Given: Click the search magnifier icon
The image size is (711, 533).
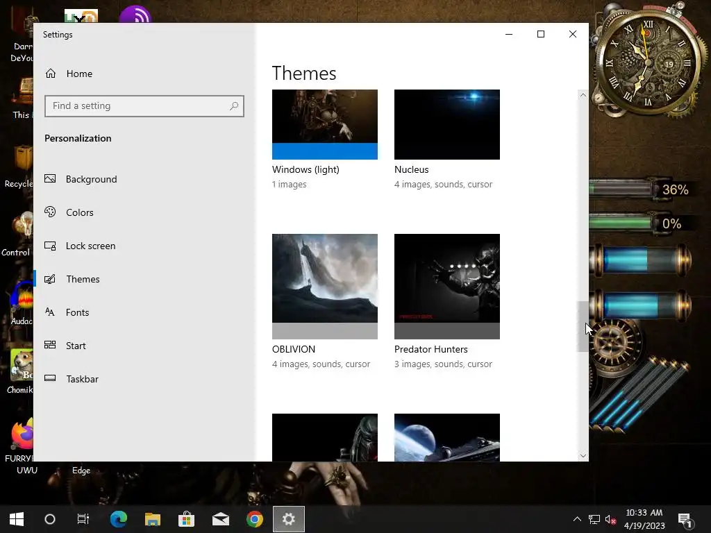Looking at the screenshot, I should point(233,106).
